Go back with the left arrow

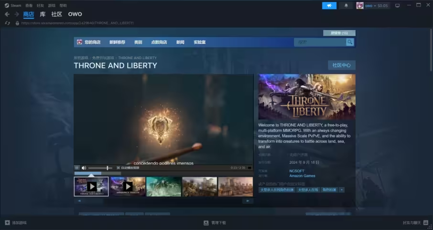click(x=7, y=14)
